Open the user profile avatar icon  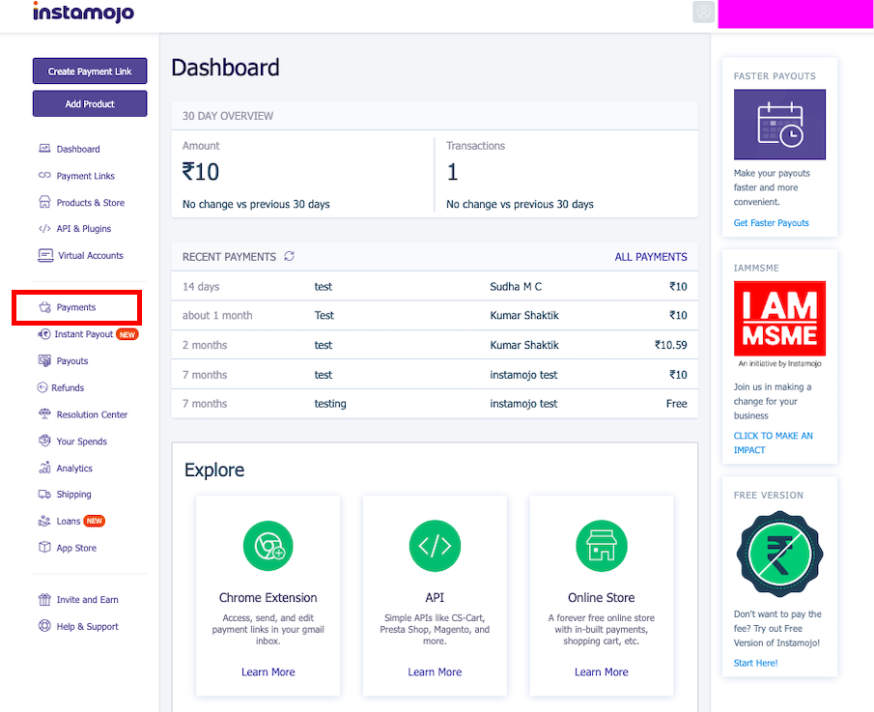click(x=703, y=12)
